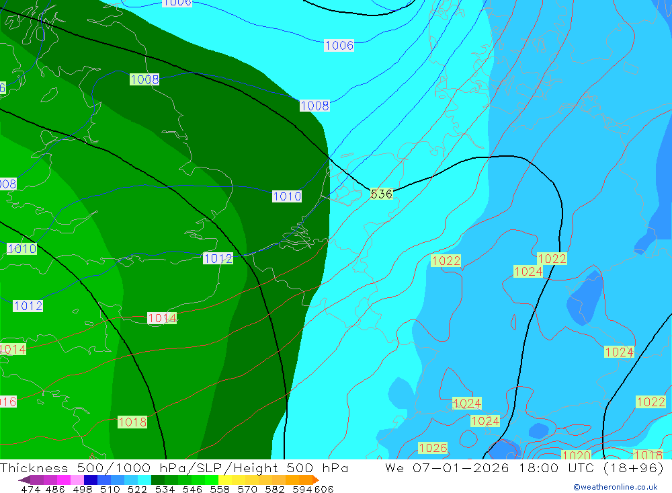Click the red 1026 pressure label

[433, 448]
